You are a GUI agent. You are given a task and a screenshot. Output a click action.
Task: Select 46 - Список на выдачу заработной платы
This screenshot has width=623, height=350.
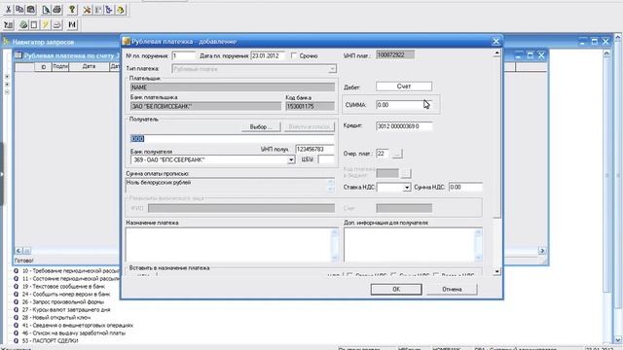pyautogui.click(x=74, y=332)
